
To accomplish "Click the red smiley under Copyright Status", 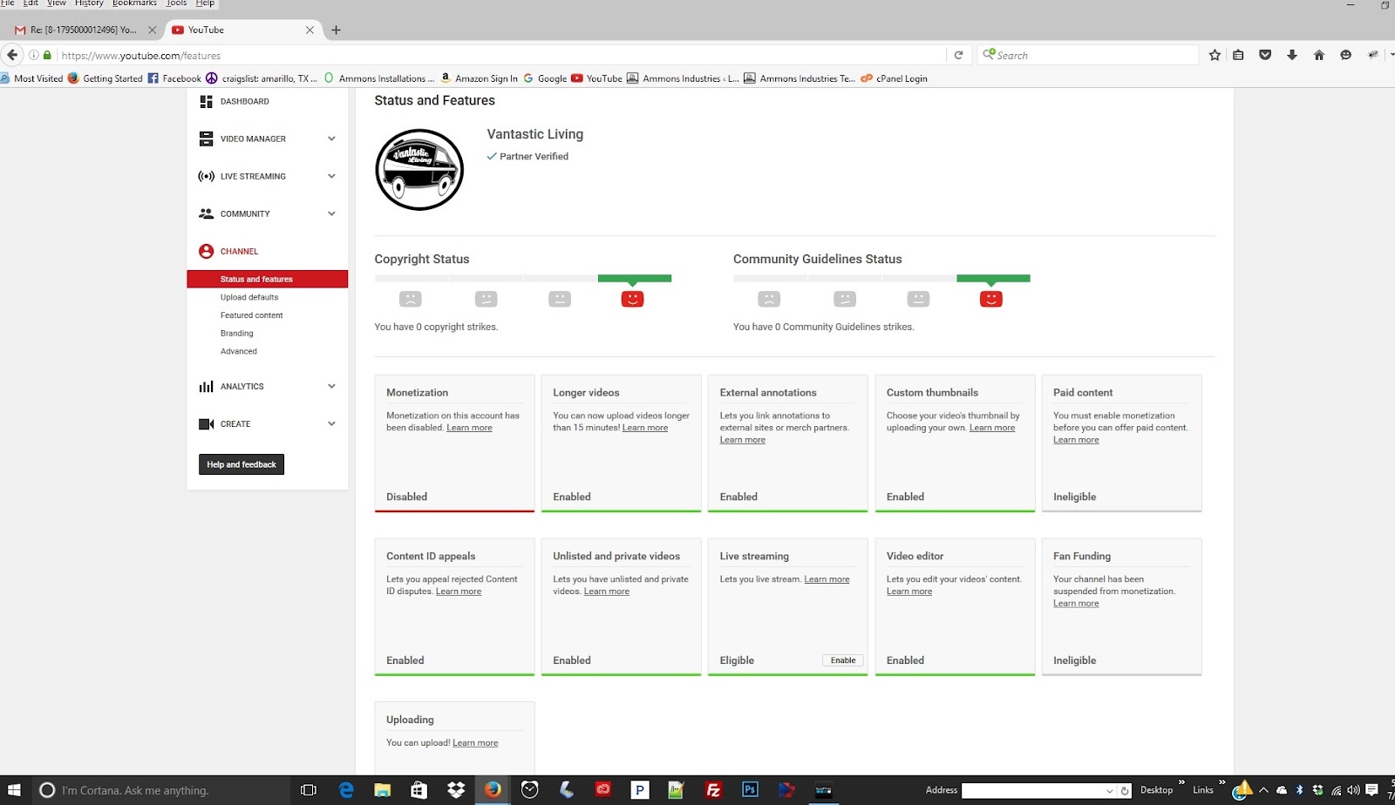I will pos(632,299).
